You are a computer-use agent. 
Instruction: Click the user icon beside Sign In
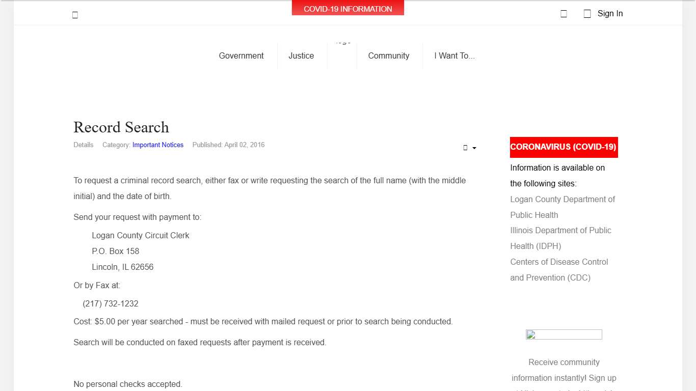click(587, 14)
